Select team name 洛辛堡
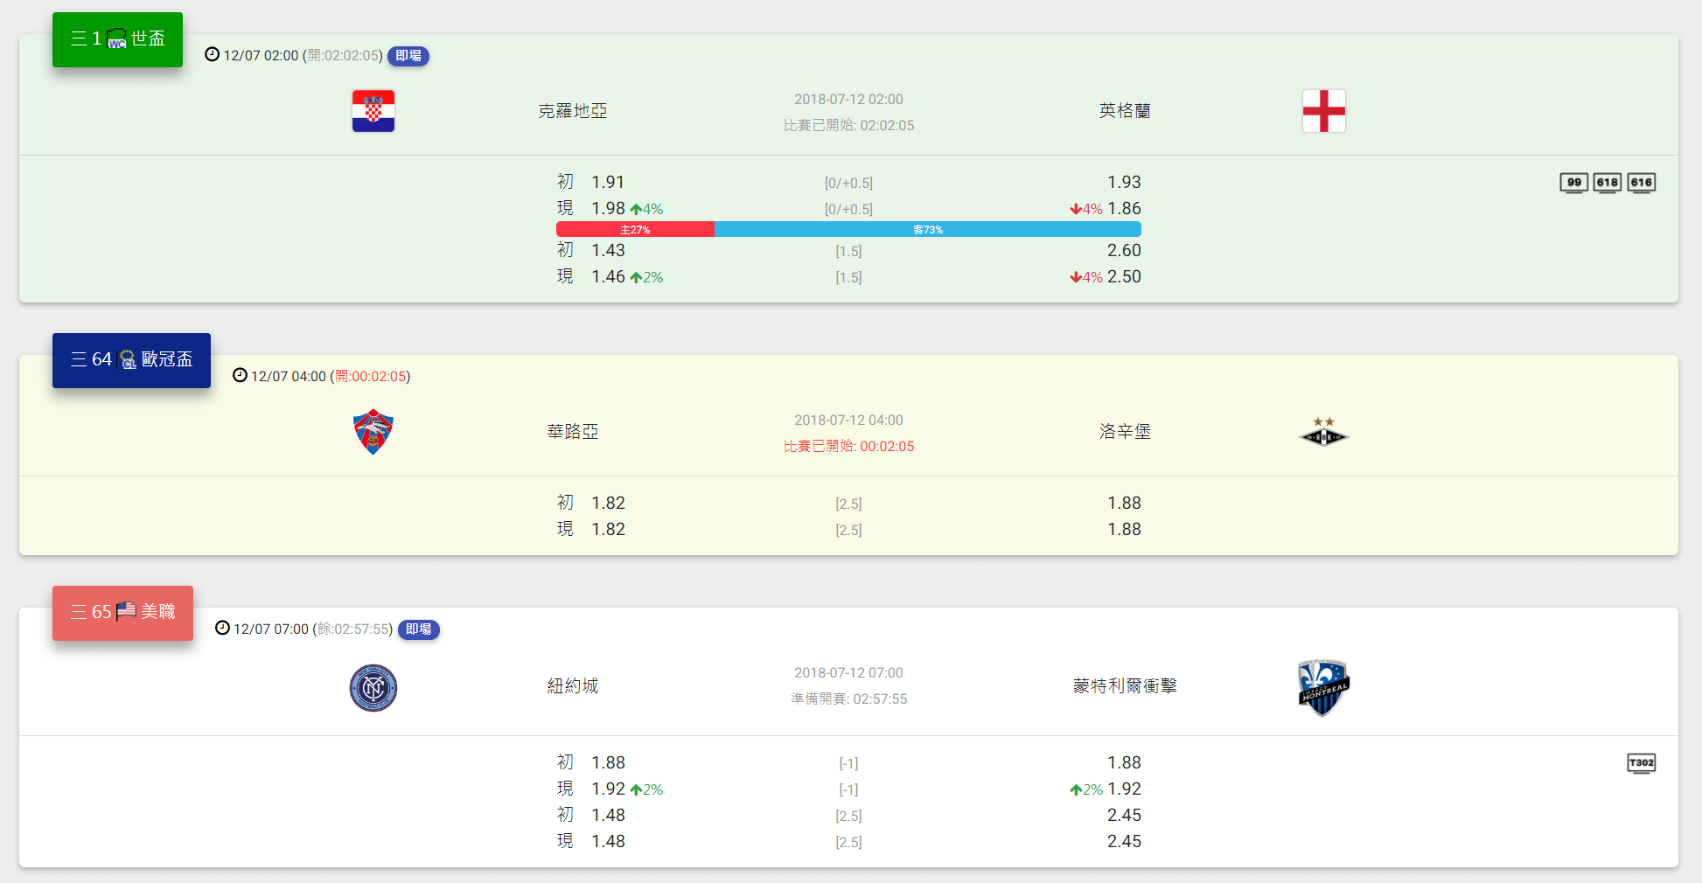 coord(1125,432)
